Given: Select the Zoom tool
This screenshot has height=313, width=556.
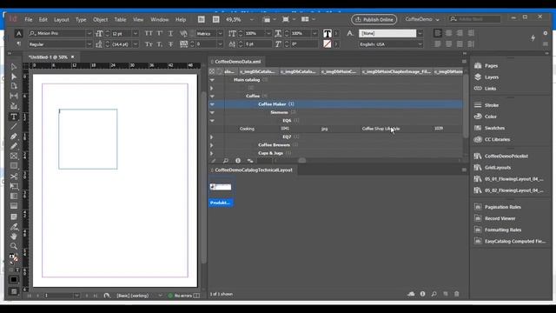Looking at the screenshot, I should (14, 246).
